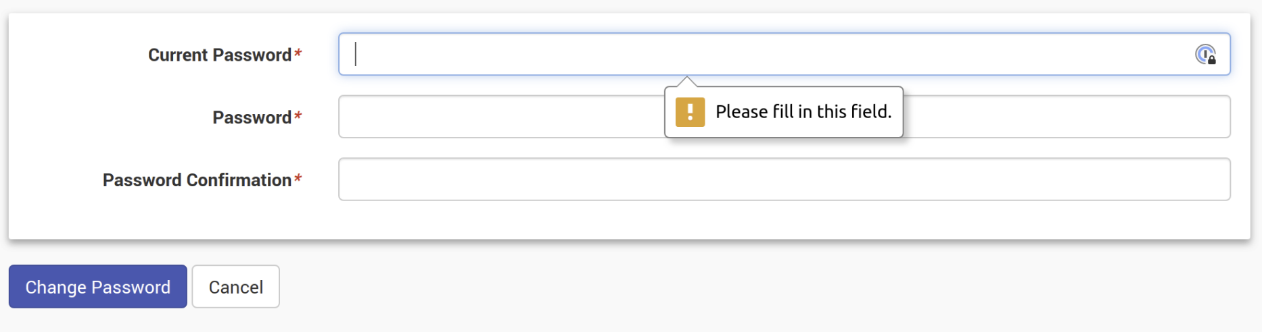Screen dimensions: 1262x332
Task: Click the blinking text caret in Current Password
Action: (x=356, y=54)
